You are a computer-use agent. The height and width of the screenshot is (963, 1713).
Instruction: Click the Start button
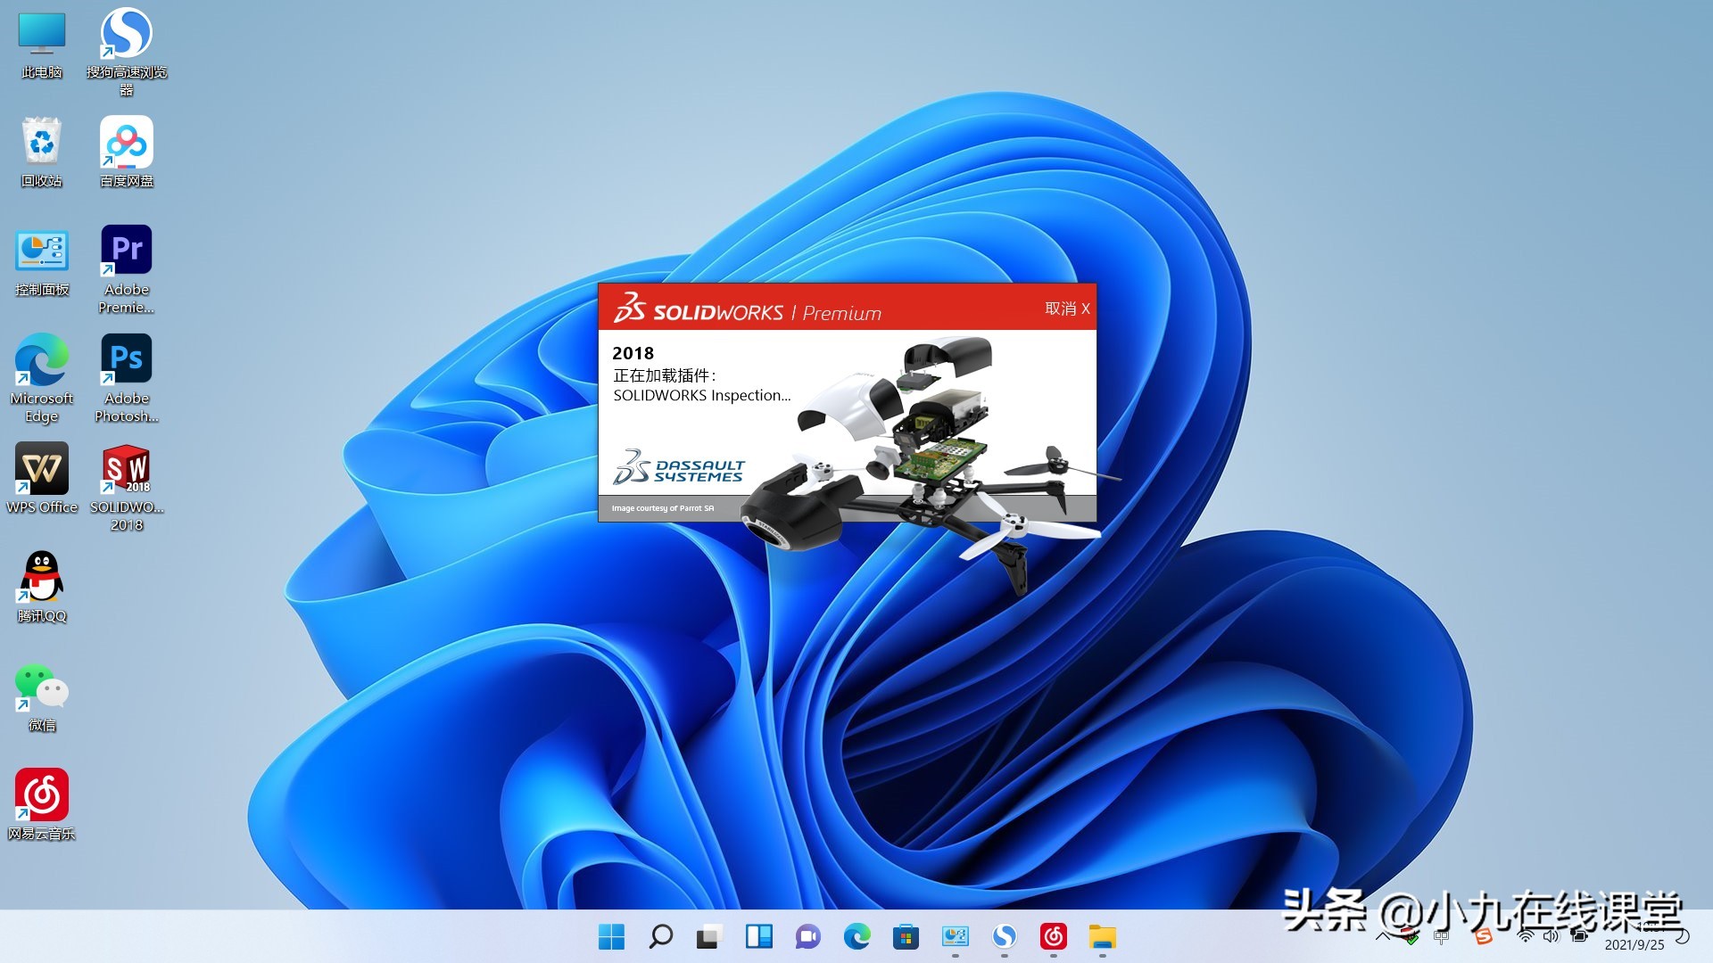(x=611, y=937)
